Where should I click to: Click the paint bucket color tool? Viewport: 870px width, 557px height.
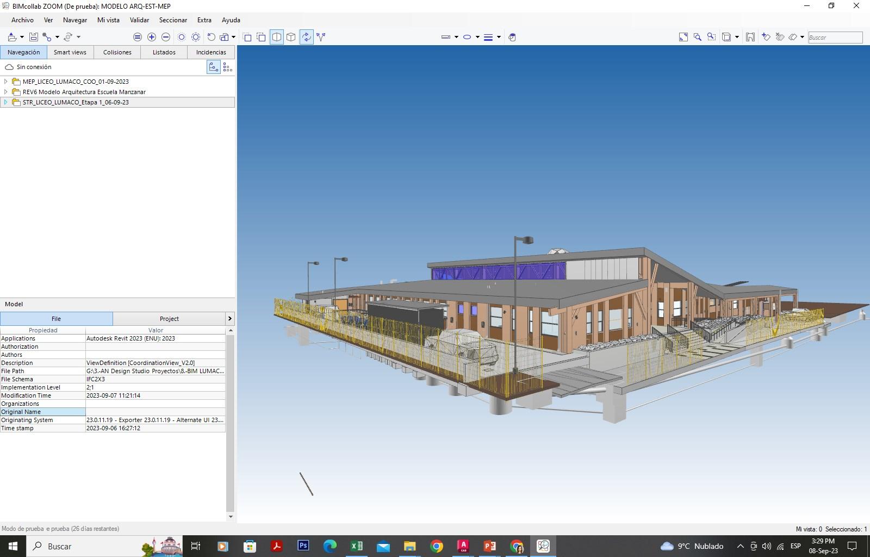pyautogui.click(x=512, y=37)
